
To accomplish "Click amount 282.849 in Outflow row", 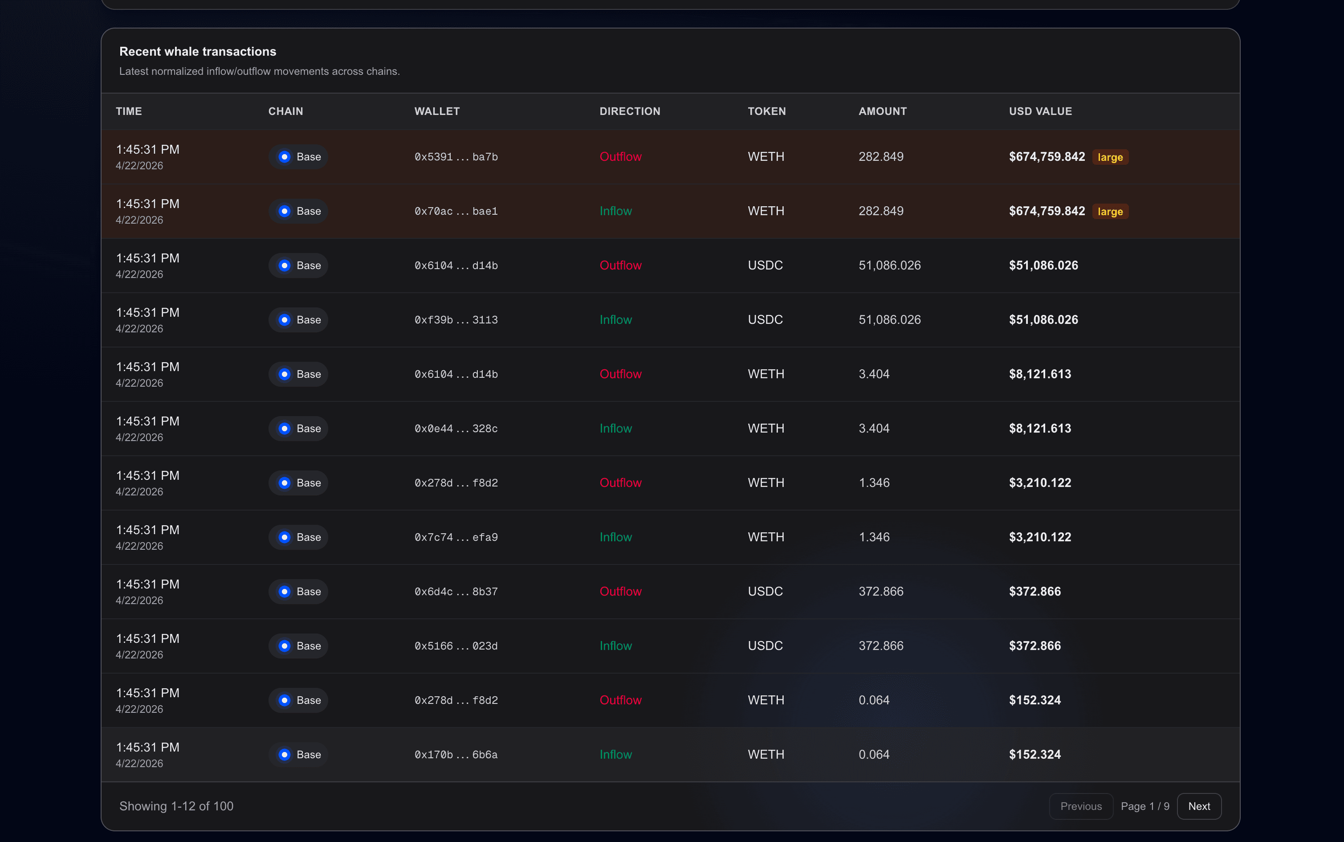I will coord(880,156).
